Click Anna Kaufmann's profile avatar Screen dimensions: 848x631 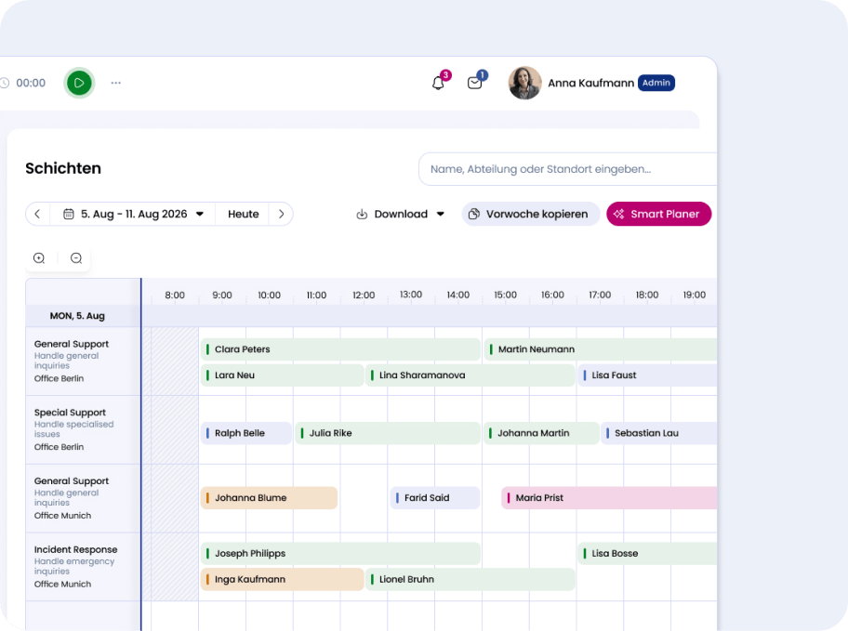(524, 83)
